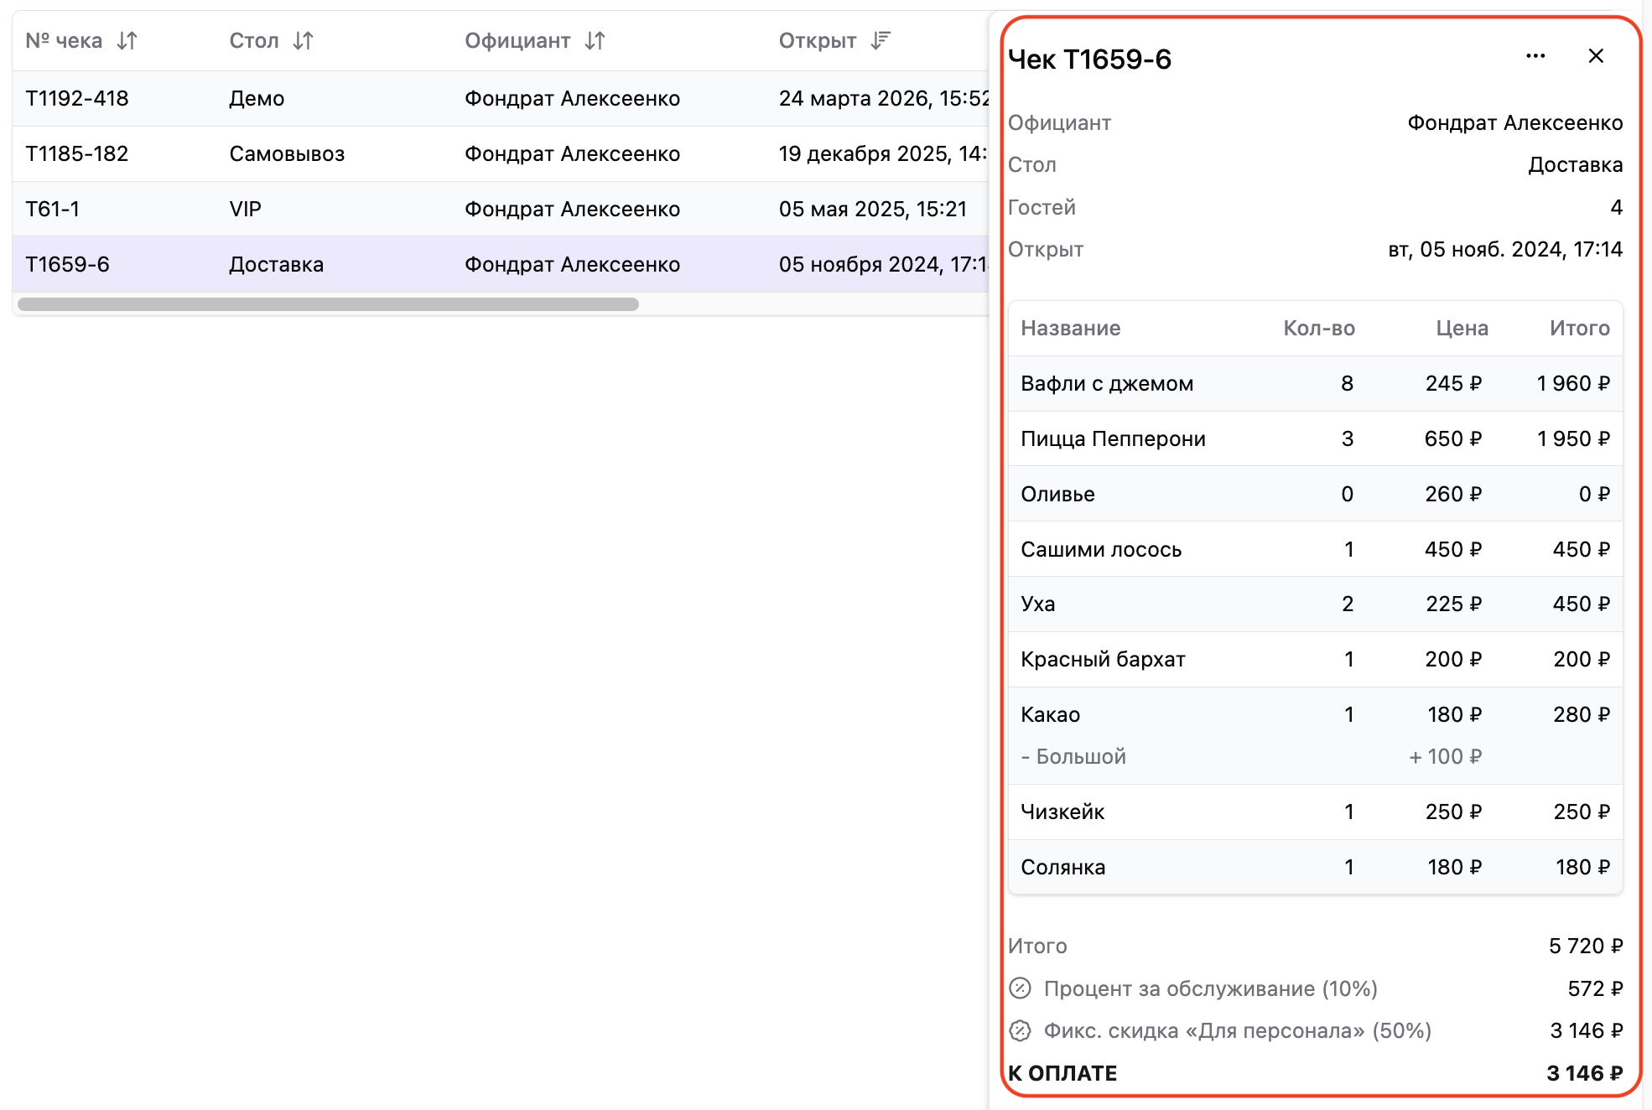Select receipt row T1659-6
Viewport: 1652px width, 1110px height.
[501, 264]
